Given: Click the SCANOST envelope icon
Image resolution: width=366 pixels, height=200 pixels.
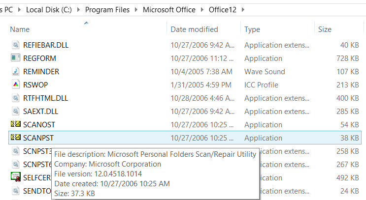Looking at the screenshot, I should (16, 124).
